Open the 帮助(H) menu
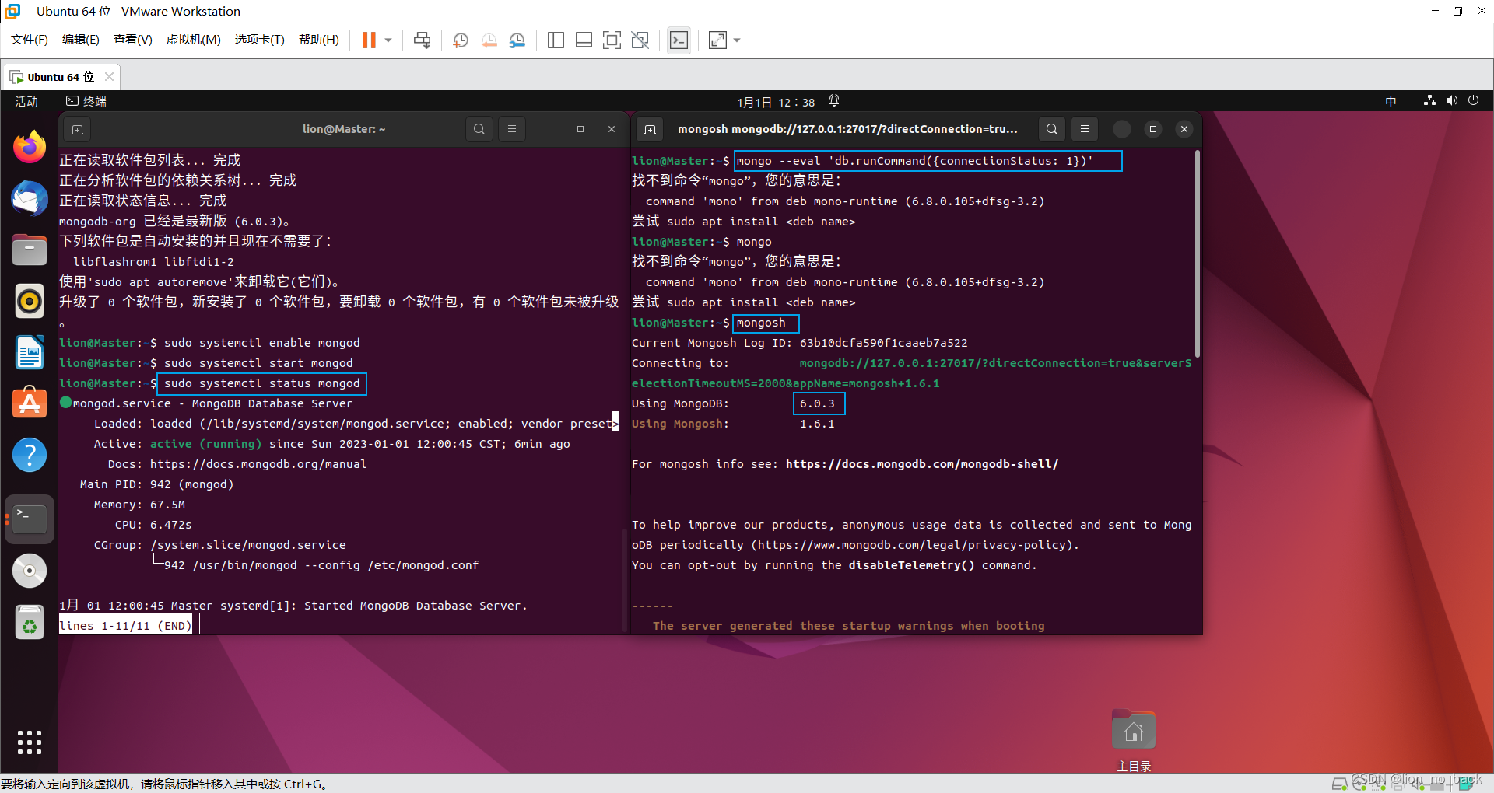This screenshot has height=793, width=1494. pos(318,40)
